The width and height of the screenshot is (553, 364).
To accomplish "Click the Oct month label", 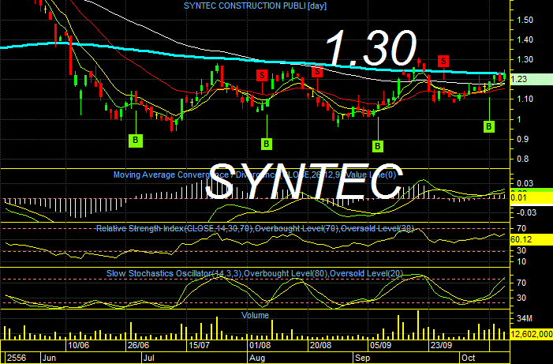I will 469,358.
